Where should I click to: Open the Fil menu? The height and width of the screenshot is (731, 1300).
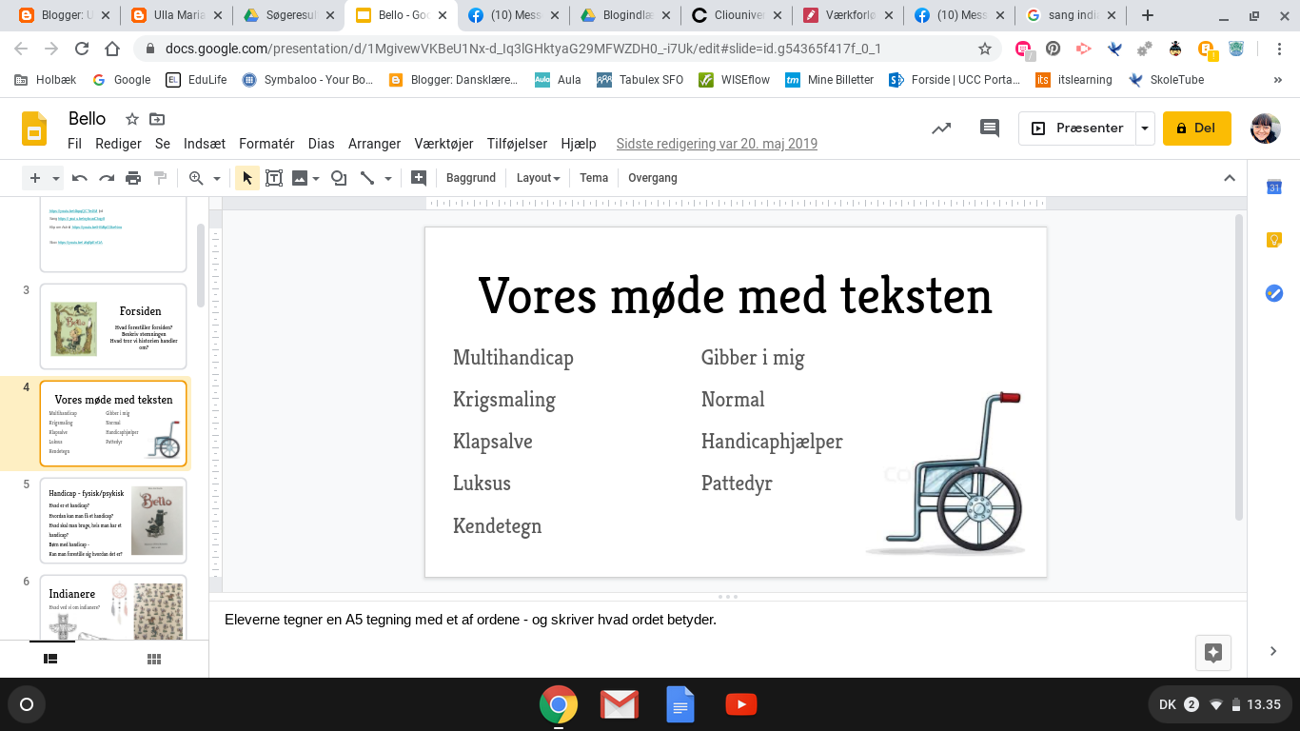coord(75,144)
